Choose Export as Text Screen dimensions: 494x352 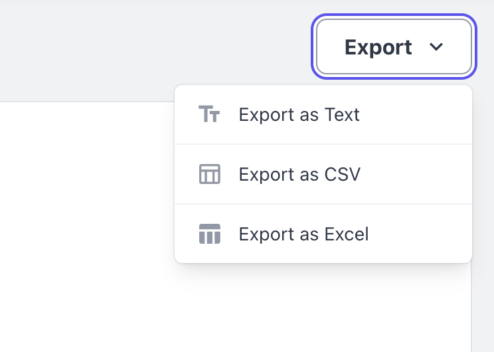pyautogui.click(x=323, y=114)
